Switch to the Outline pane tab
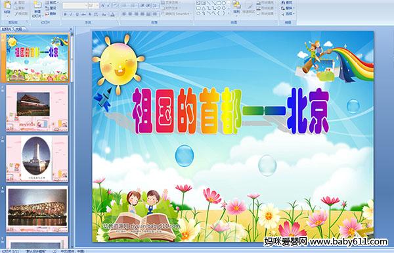This screenshot has width=394, height=253. click(18, 29)
